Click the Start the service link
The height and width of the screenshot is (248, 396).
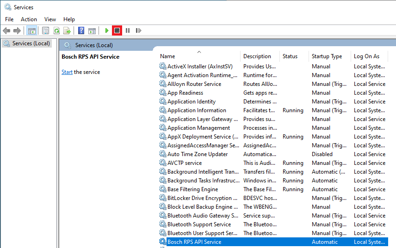pos(67,72)
